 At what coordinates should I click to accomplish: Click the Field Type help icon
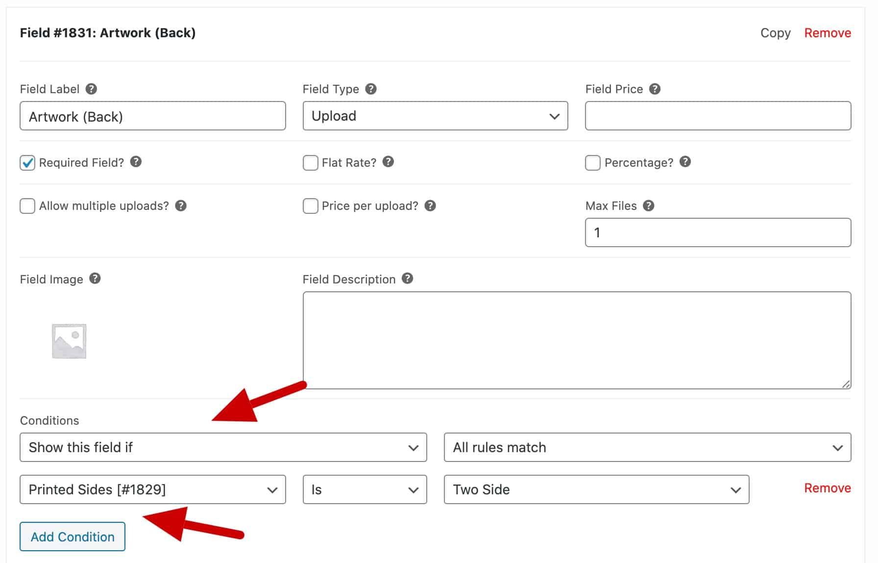(371, 89)
